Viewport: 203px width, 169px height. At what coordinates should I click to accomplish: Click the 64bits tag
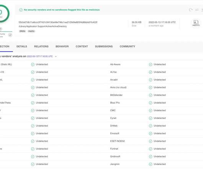tap(22, 31)
